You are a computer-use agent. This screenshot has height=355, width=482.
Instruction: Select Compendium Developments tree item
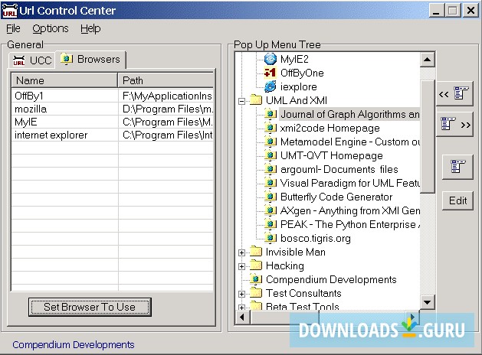coord(331,279)
